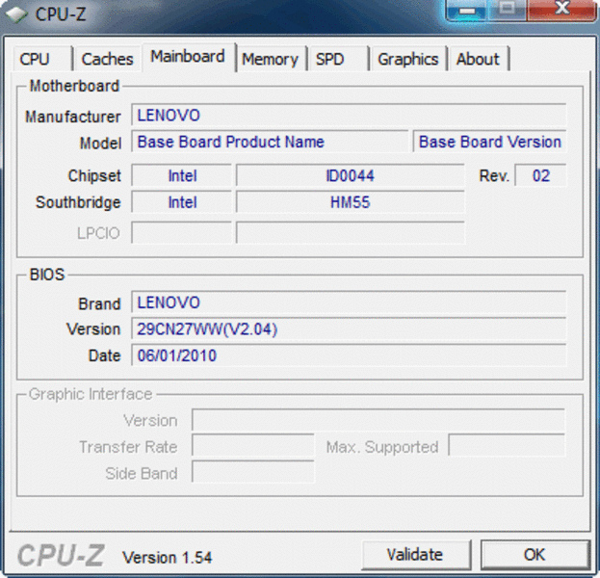Select the Southbridge Intel vendor field
This screenshot has height=578, width=600.
coord(182,202)
